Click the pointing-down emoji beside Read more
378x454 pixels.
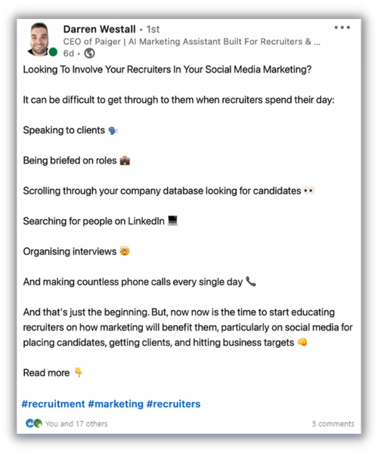click(78, 372)
